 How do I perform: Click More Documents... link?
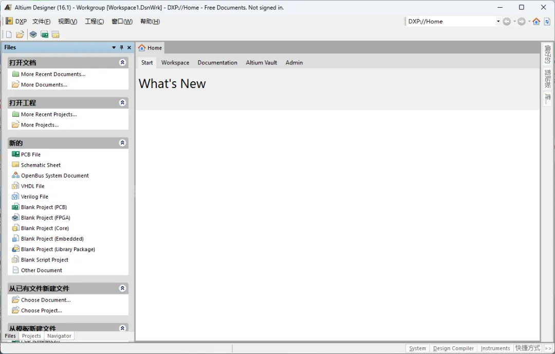pos(44,84)
